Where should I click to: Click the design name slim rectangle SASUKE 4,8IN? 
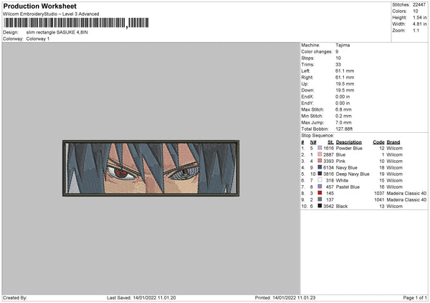click(57, 32)
